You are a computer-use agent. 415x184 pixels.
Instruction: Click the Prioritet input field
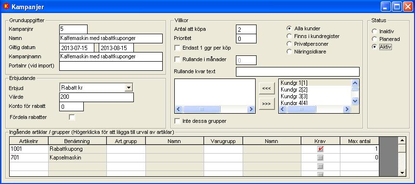pyautogui.click(x=246, y=39)
